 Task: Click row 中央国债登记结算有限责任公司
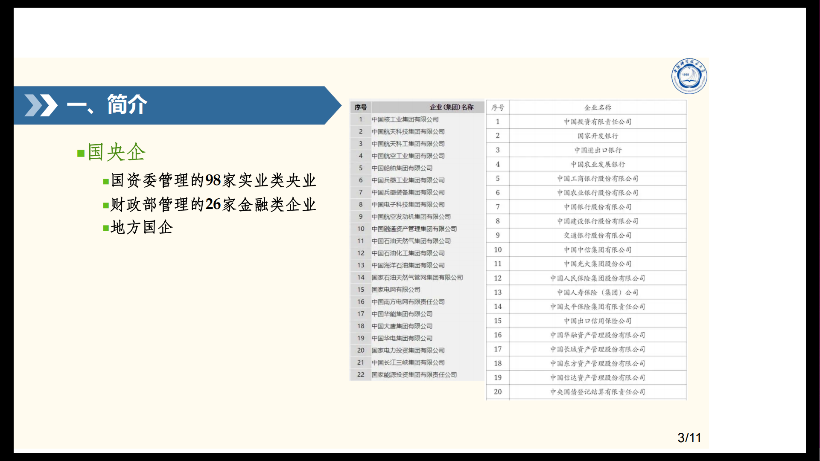(597, 392)
